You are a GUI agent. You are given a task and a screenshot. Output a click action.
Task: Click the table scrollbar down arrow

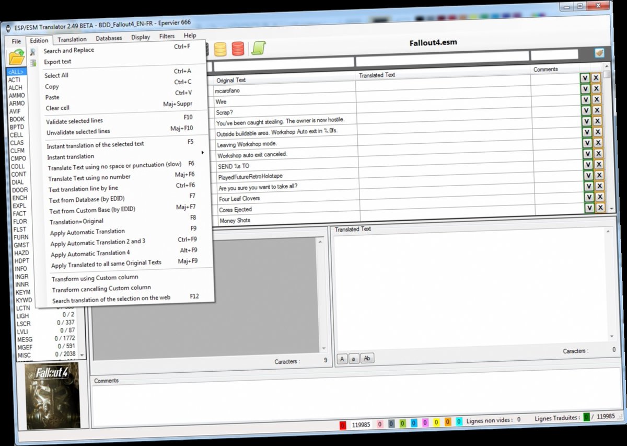(x=613, y=208)
